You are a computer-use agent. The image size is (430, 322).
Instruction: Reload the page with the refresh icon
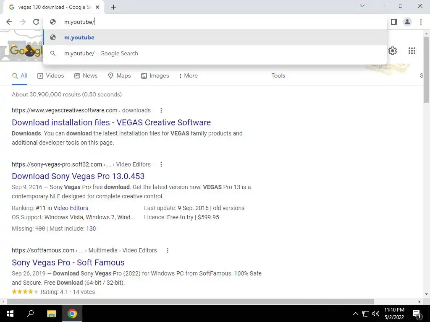(36, 22)
